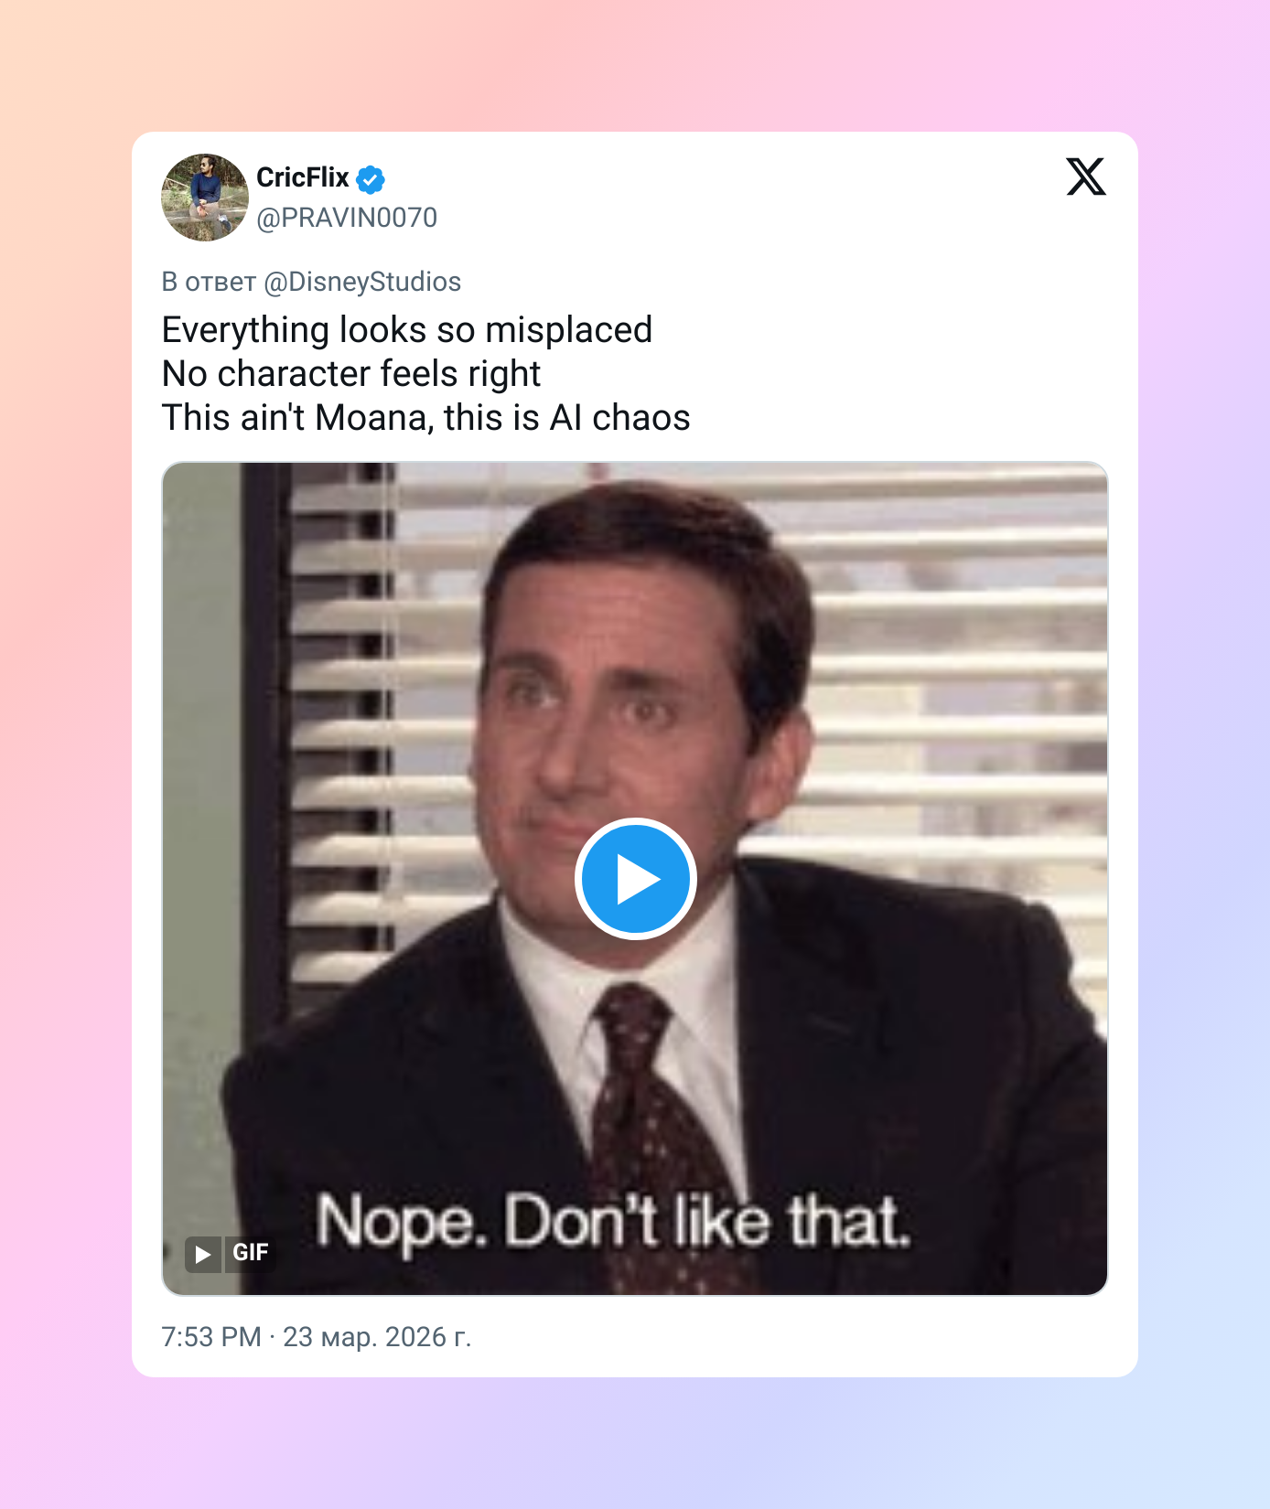Viewport: 1270px width, 1509px height.
Task: Click the 'Everything looks so misplaced' tweet line
Action: pyautogui.click(x=407, y=330)
